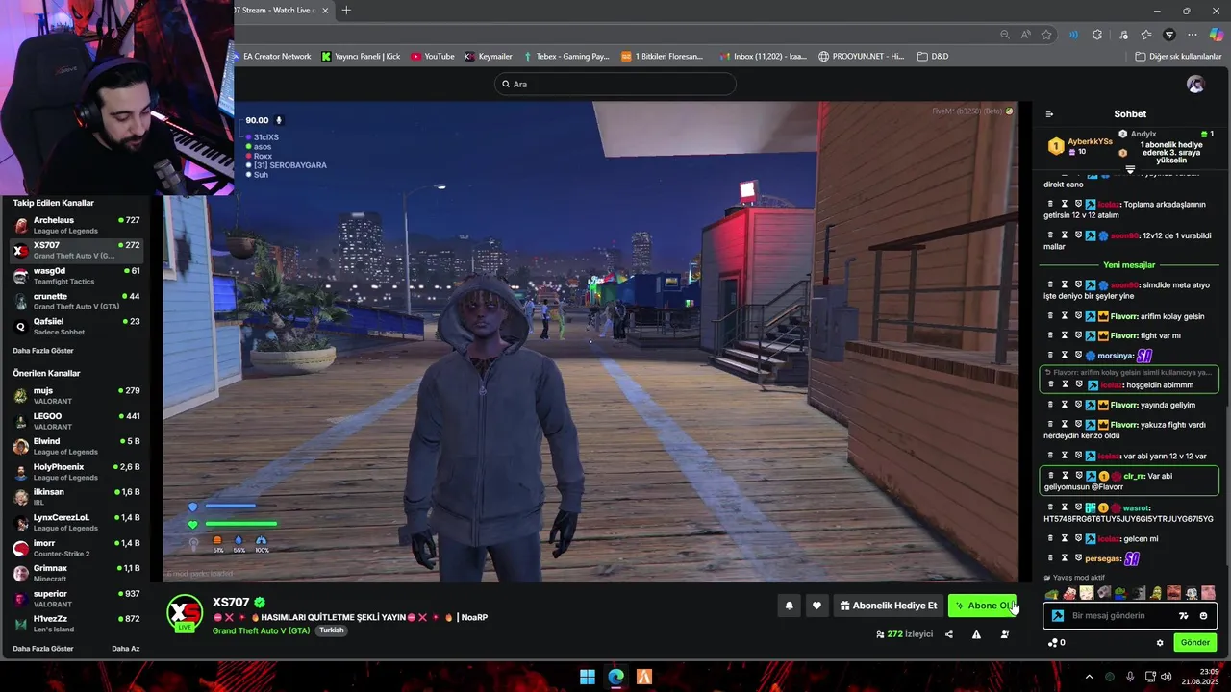Click username morsinya in chat
The height and width of the screenshot is (692, 1231).
click(x=1115, y=356)
